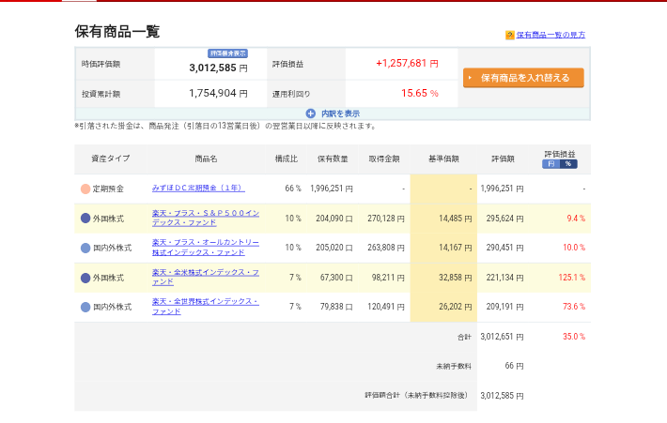Click the question mark help icon
This screenshot has width=667, height=423.
[509, 35]
